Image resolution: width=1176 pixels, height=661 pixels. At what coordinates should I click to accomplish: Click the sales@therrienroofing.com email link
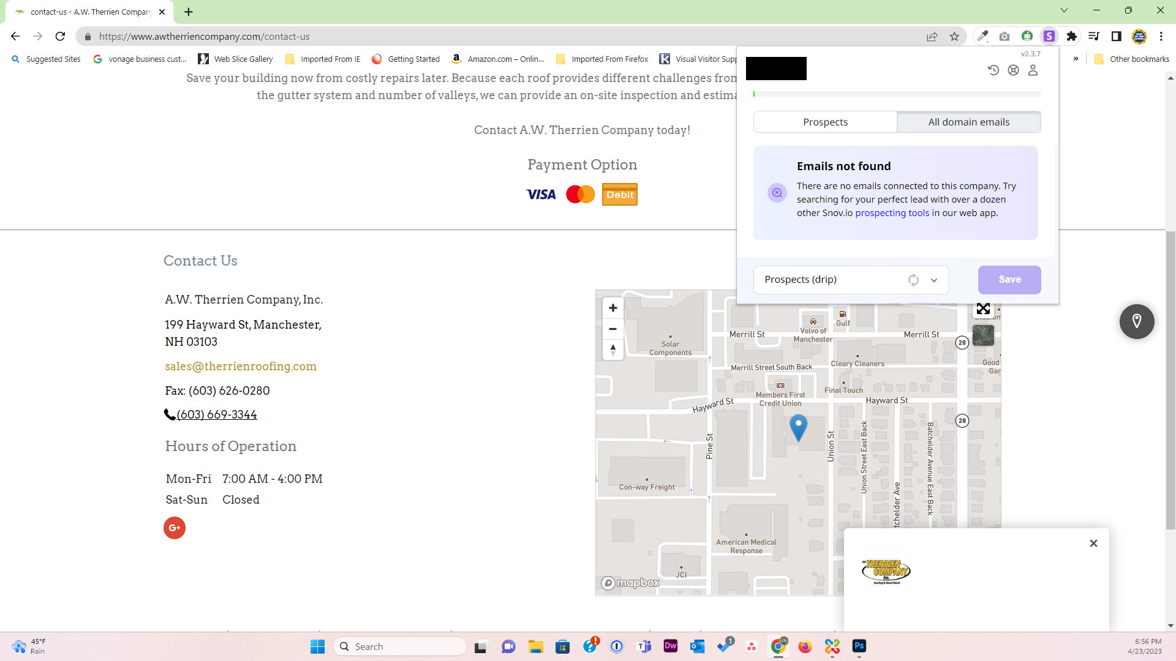click(x=241, y=365)
